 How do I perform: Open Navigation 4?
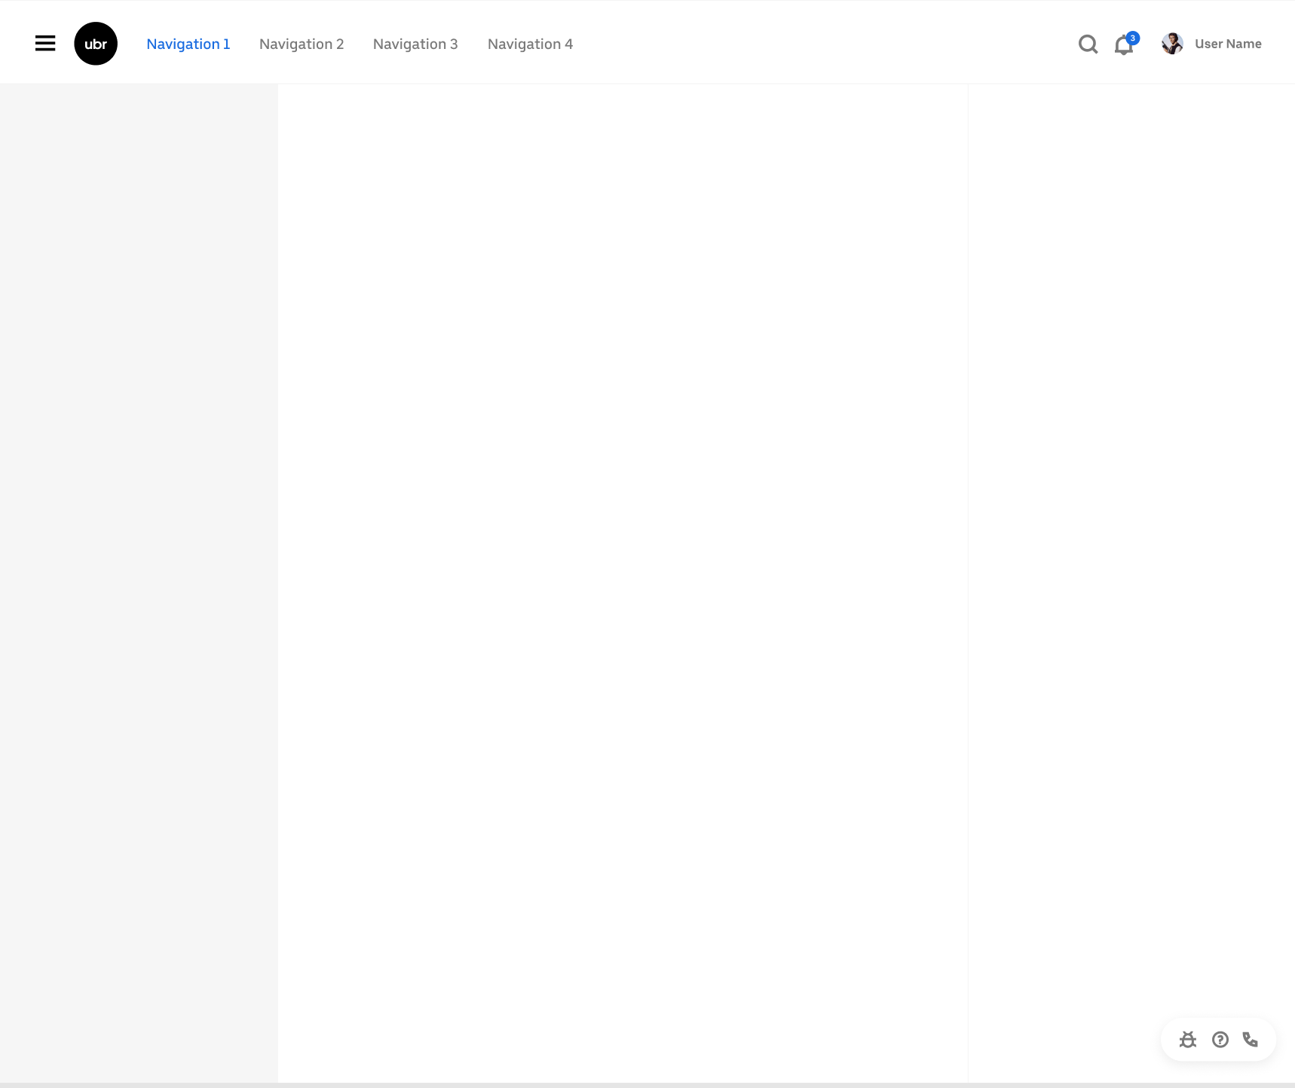click(x=530, y=44)
